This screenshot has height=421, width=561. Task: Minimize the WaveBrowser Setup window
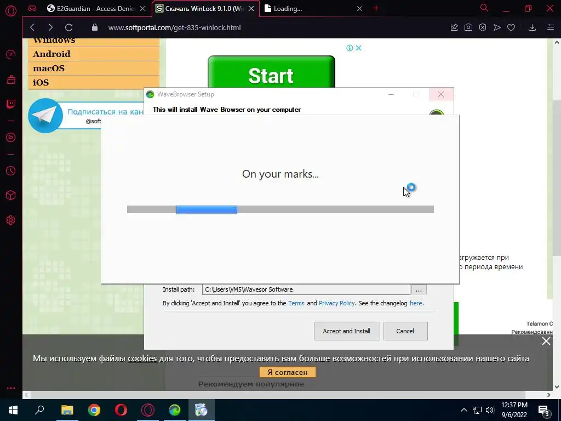tap(391, 94)
